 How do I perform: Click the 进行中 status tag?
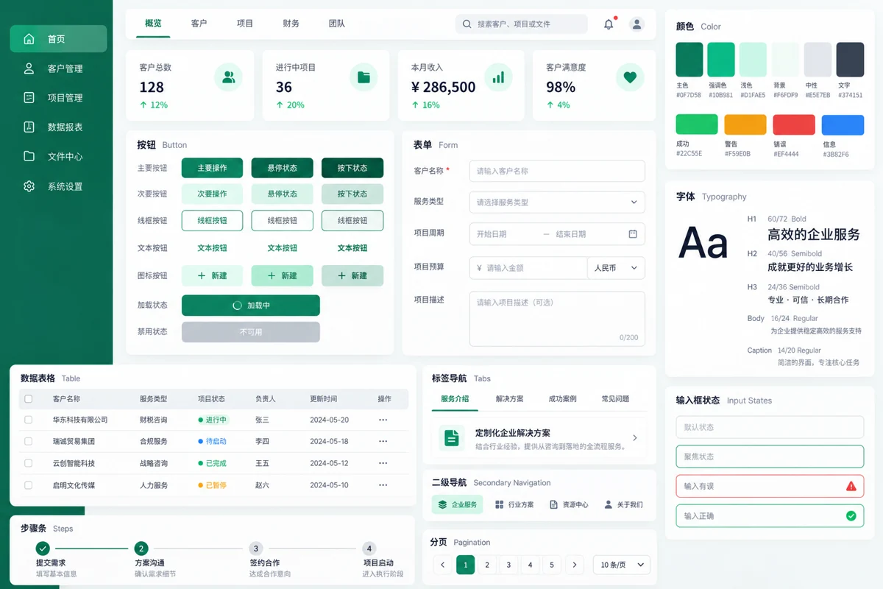click(213, 420)
